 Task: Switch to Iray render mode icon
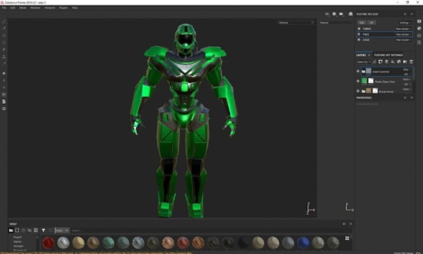pyautogui.click(x=350, y=14)
